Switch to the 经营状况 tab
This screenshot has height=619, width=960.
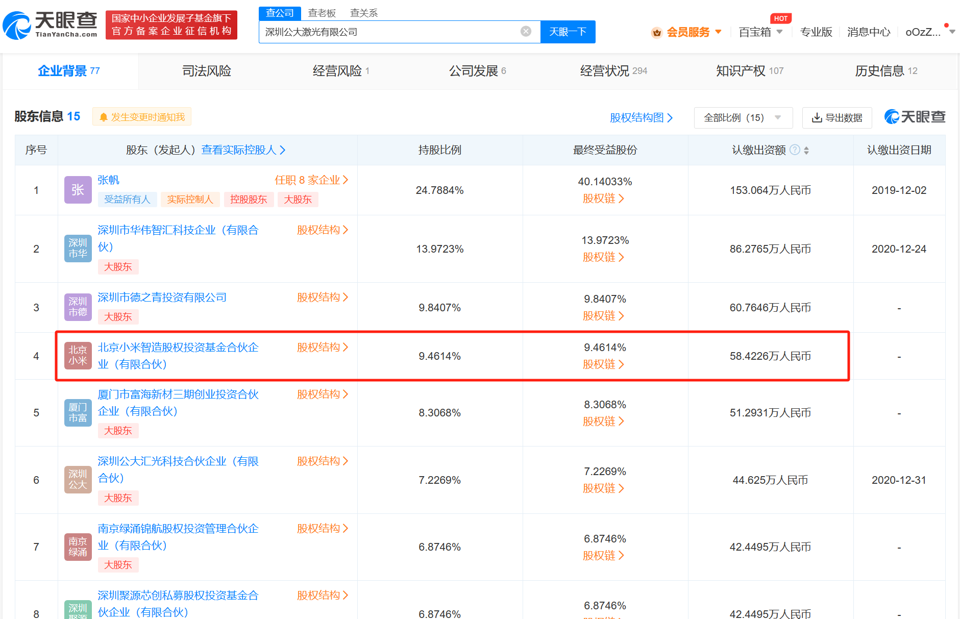(613, 71)
